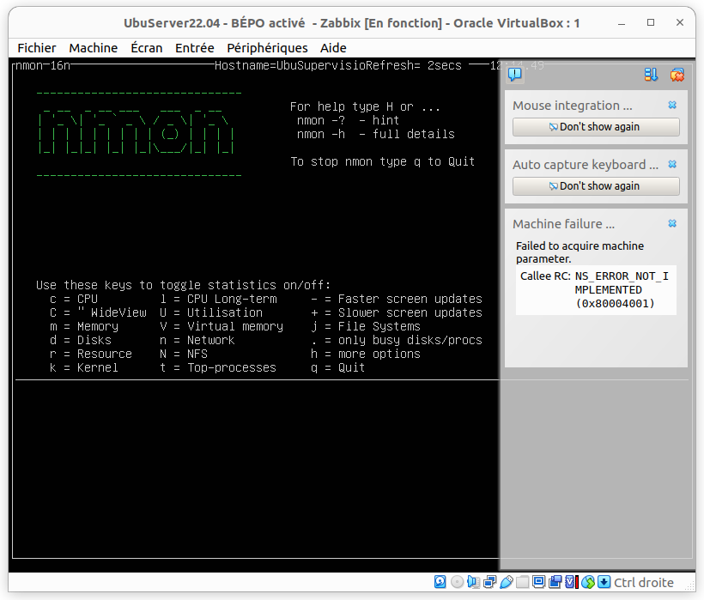Click the recording status icon
Viewport: 704px width, 600px height.
point(555,582)
